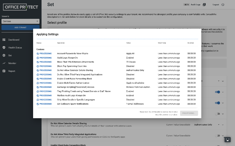Expand Do Not Allow Third-Party Integrated Applications chevron
This screenshot has height=146, width=235.
pos(223,136)
